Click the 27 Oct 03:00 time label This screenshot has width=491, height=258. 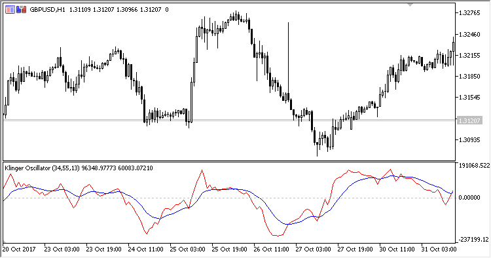coord(313,249)
